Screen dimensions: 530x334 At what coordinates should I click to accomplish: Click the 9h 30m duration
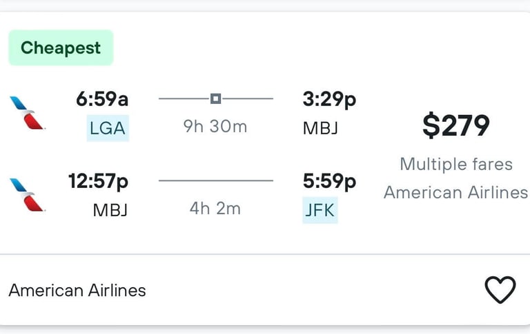click(x=215, y=127)
